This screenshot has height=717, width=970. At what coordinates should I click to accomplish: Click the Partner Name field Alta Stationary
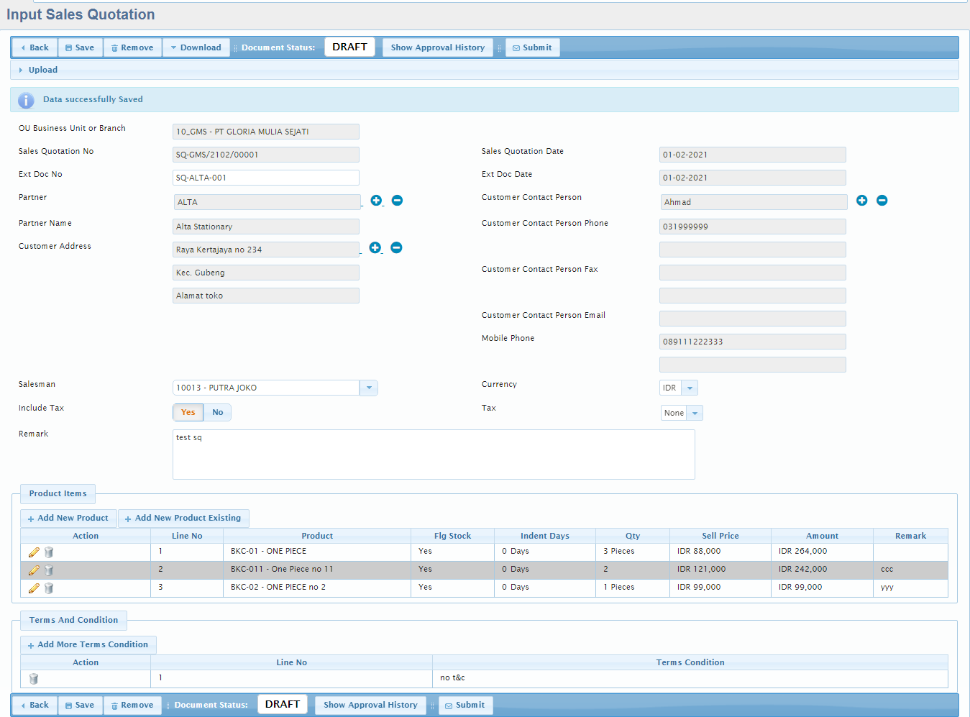tap(266, 227)
